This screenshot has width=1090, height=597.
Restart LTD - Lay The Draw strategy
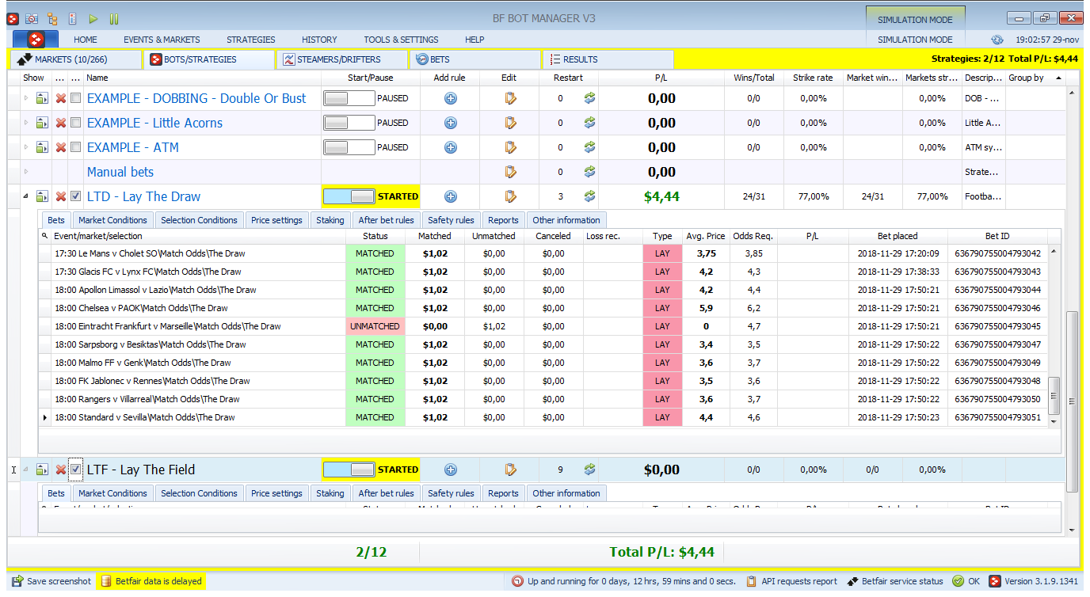point(589,196)
